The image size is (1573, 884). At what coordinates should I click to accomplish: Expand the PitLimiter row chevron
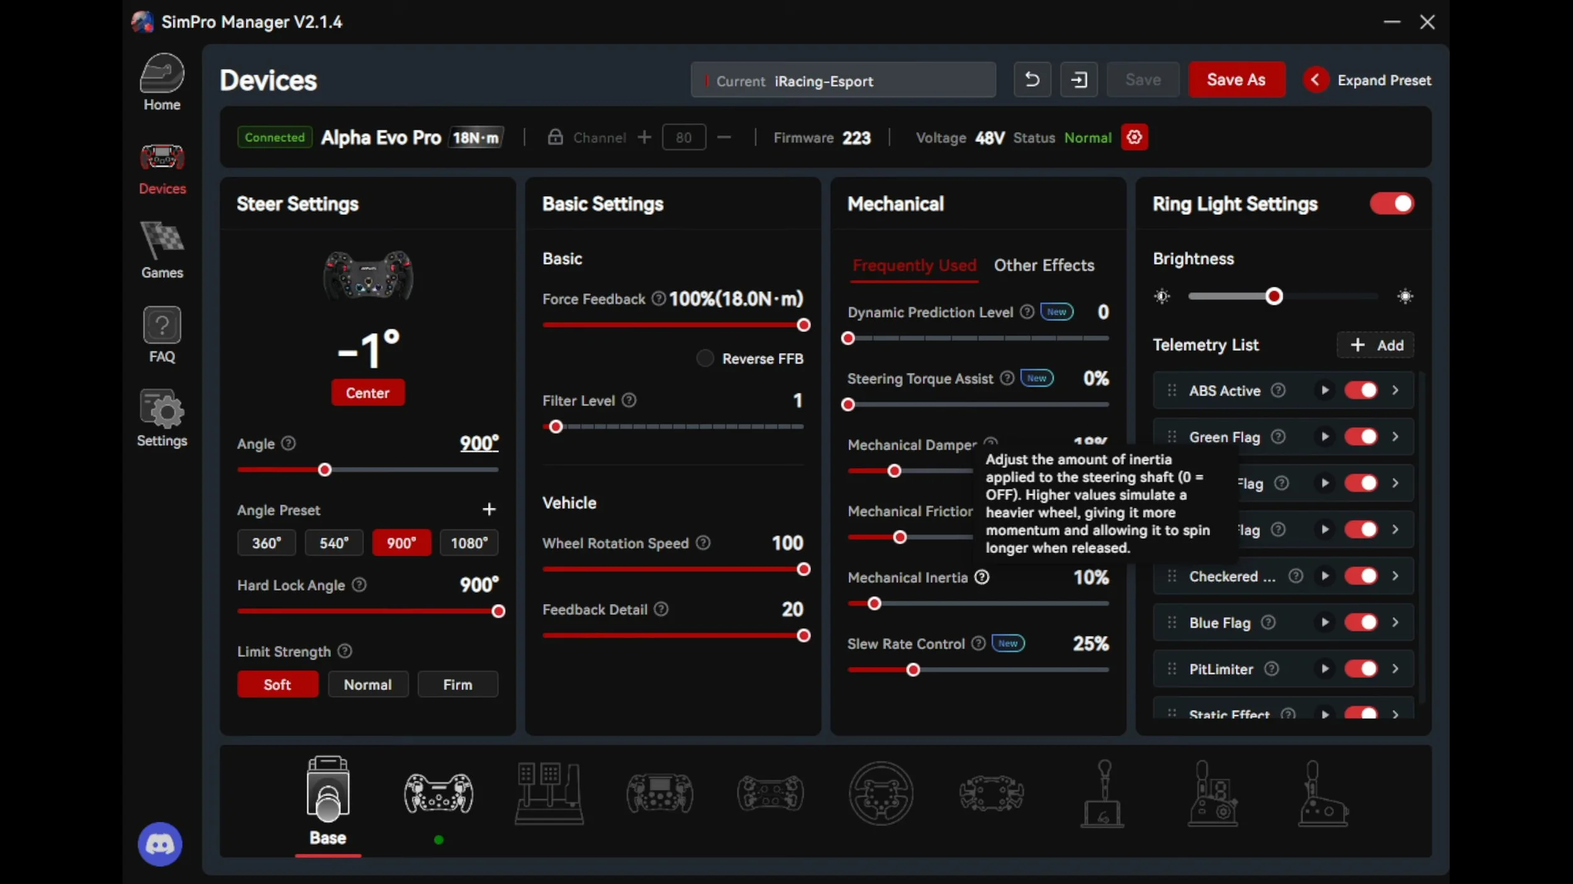tap(1395, 669)
